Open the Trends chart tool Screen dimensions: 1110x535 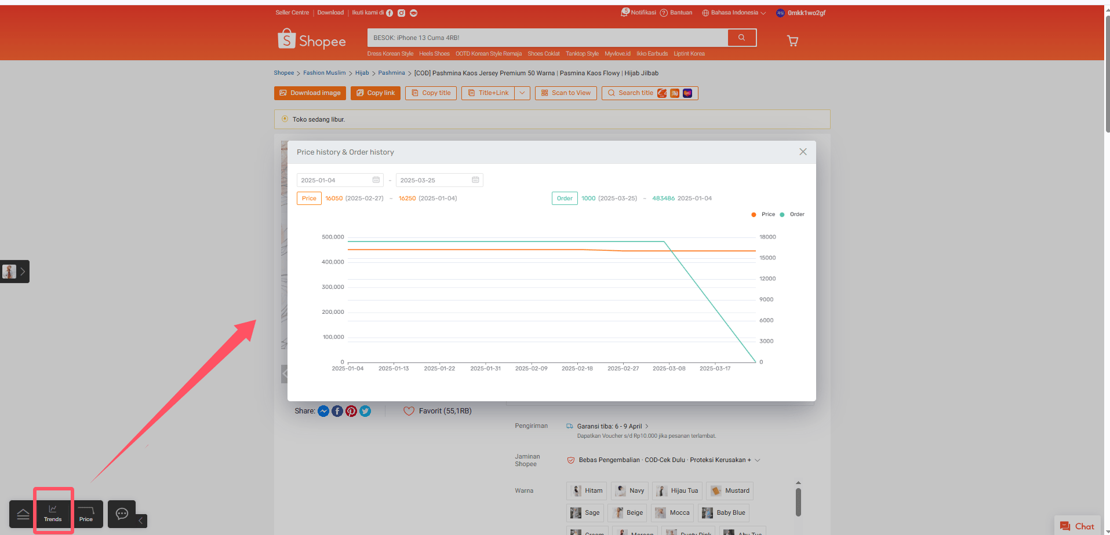pos(53,514)
